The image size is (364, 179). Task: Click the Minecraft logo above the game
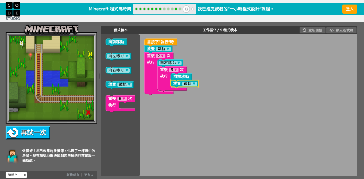pos(52,29)
